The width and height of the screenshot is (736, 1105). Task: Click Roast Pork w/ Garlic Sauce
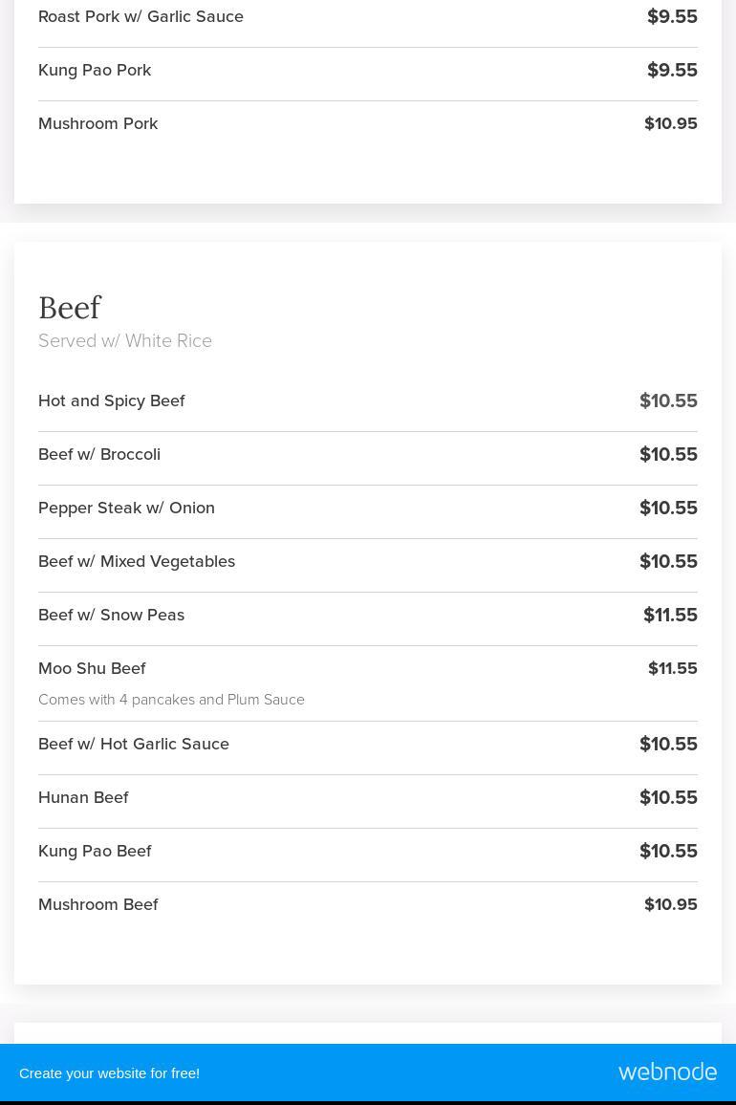tap(141, 16)
